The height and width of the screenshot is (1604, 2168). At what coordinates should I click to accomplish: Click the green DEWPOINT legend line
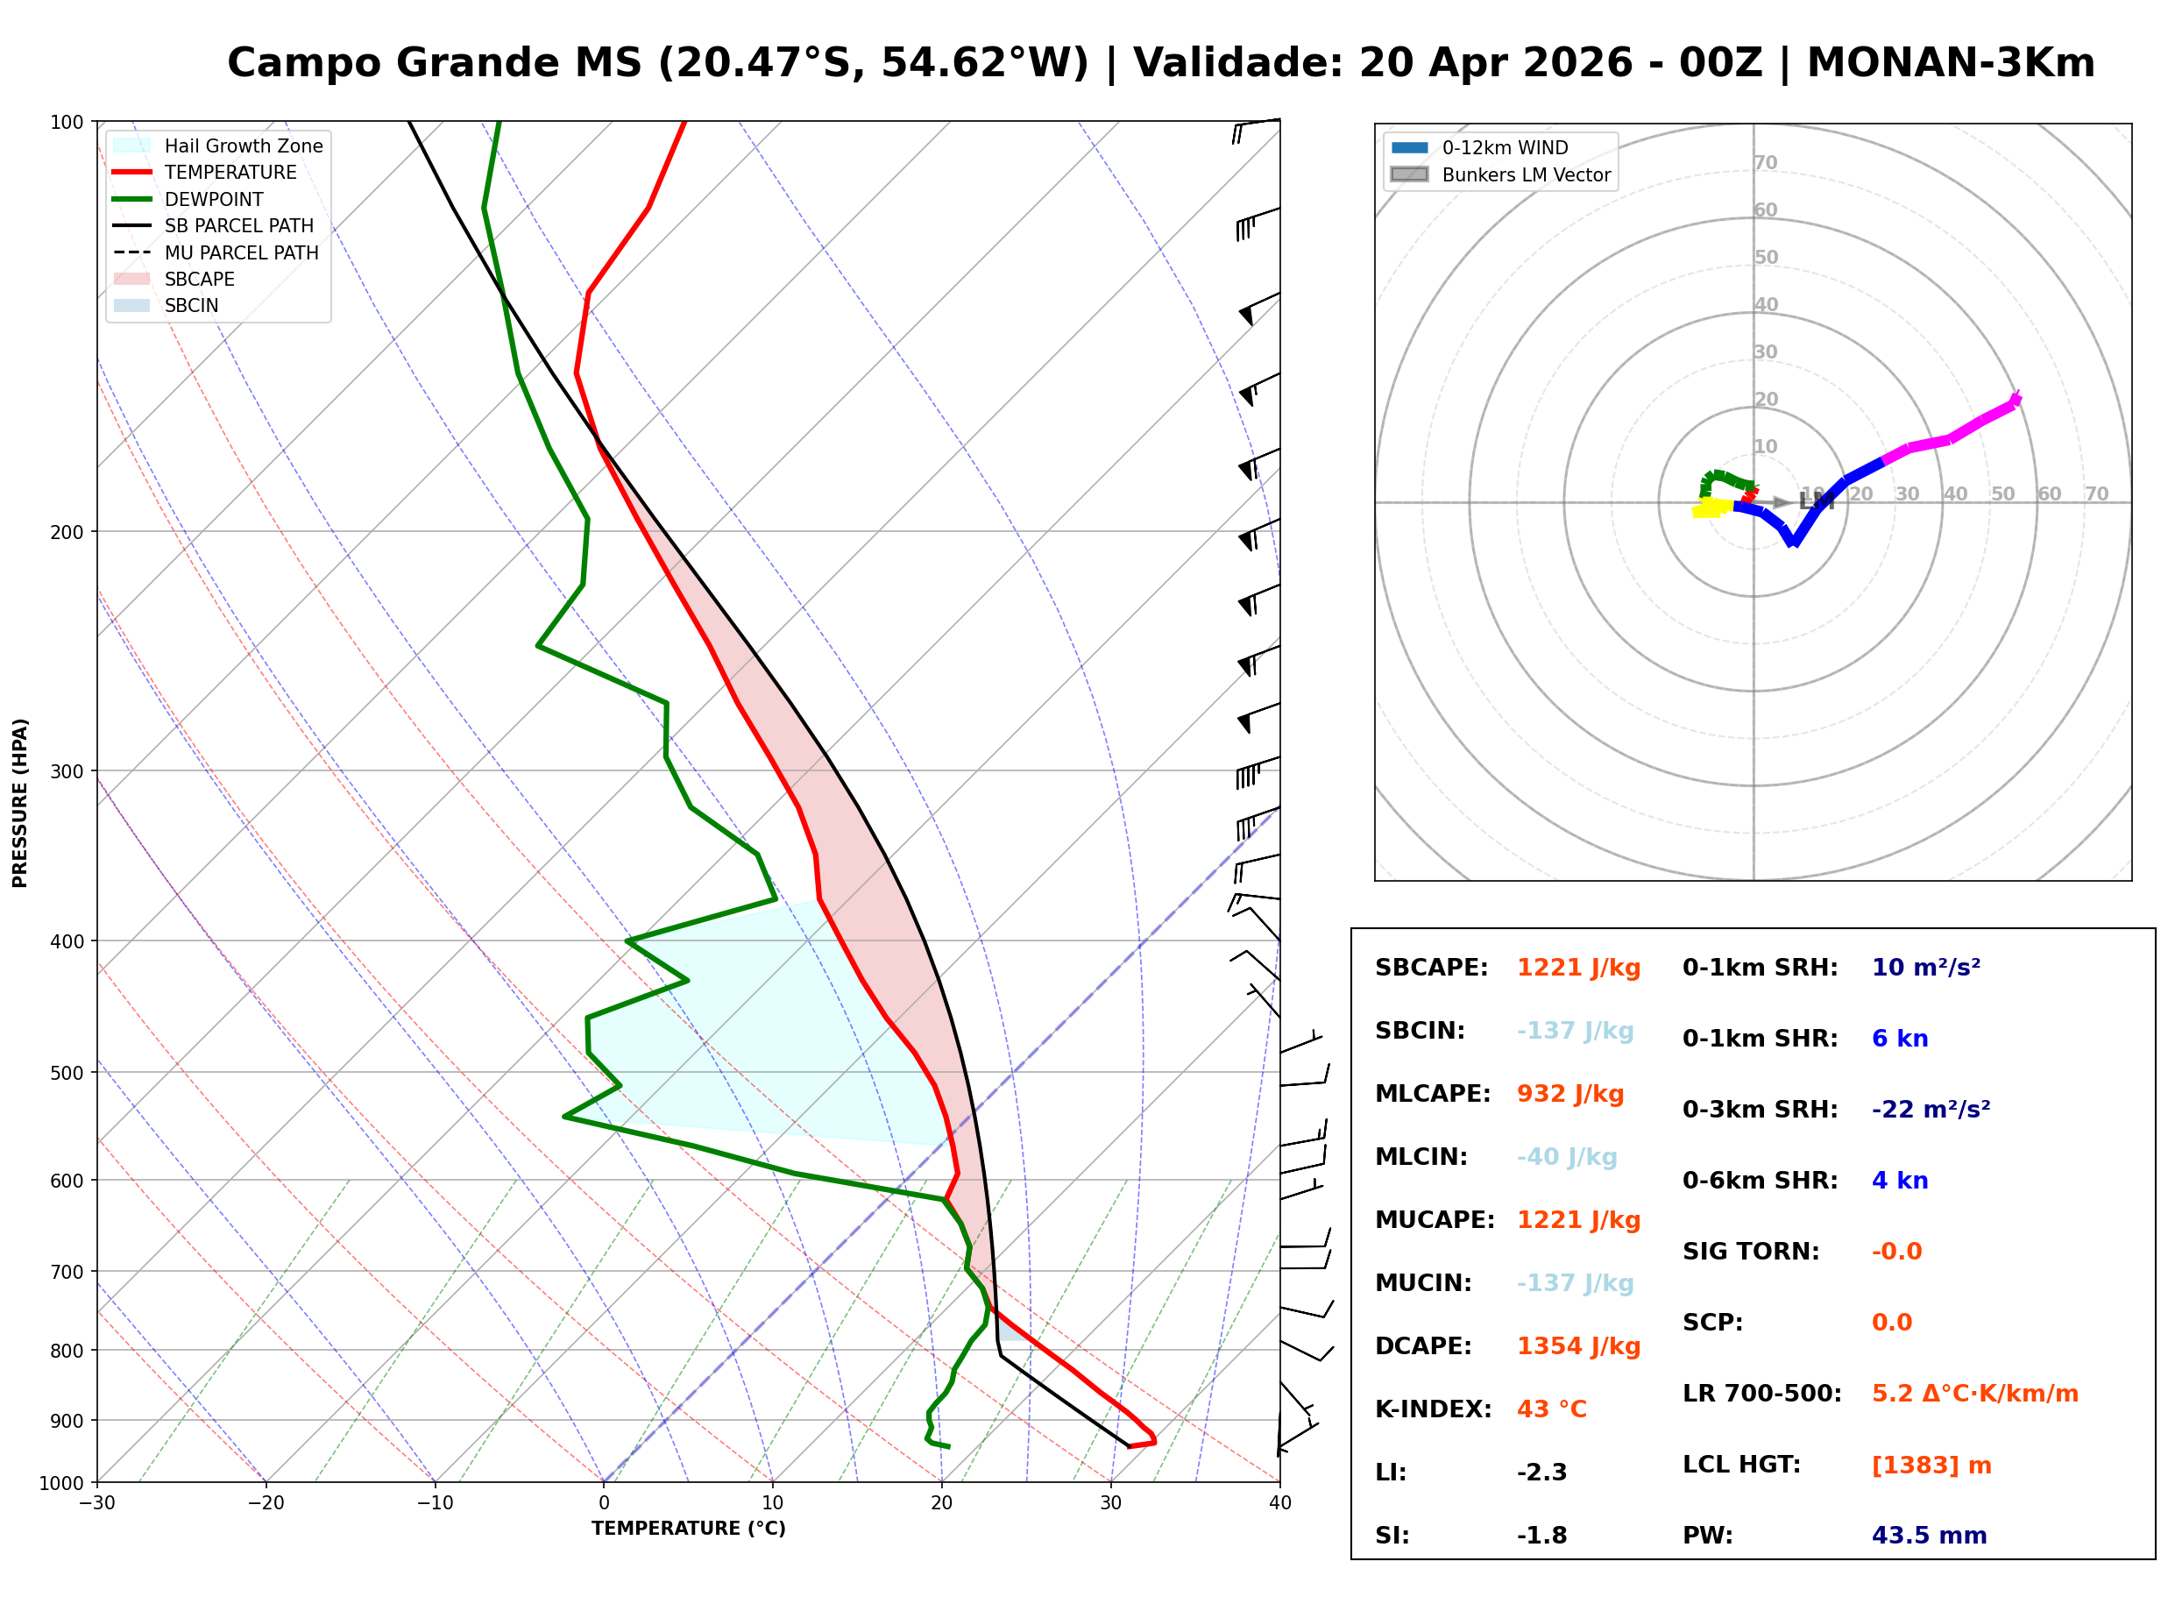[132, 199]
